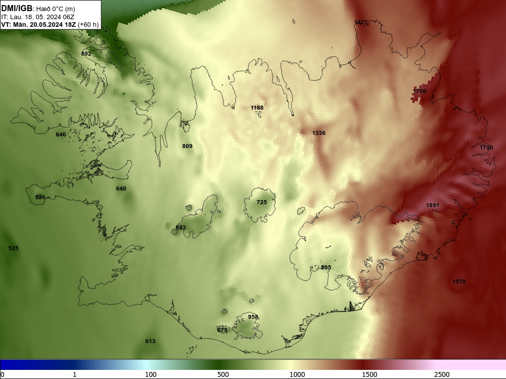
Task: Click the 640 value in west Iceland
Action: (121, 188)
